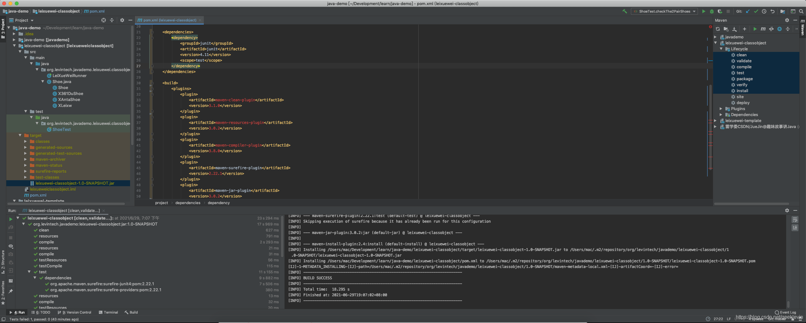
Task: Open Run panel settings gear
Action: [787, 210]
